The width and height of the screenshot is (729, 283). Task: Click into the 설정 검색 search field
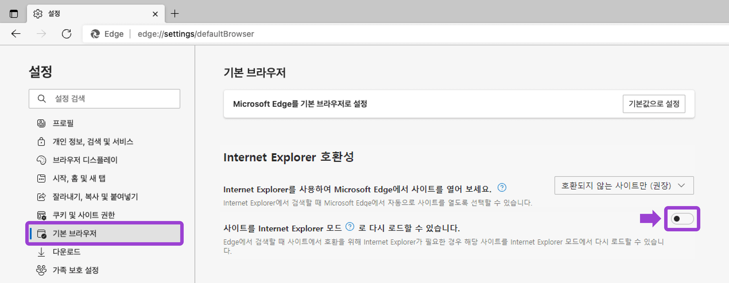tap(104, 99)
